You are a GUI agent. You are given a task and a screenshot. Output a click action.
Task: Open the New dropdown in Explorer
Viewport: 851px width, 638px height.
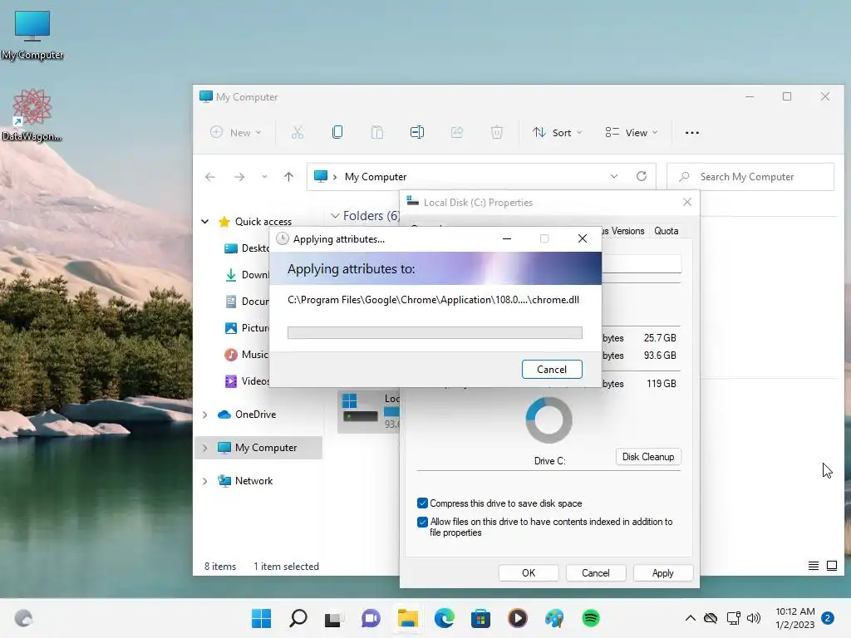pyautogui.click(x=236, y=132)
